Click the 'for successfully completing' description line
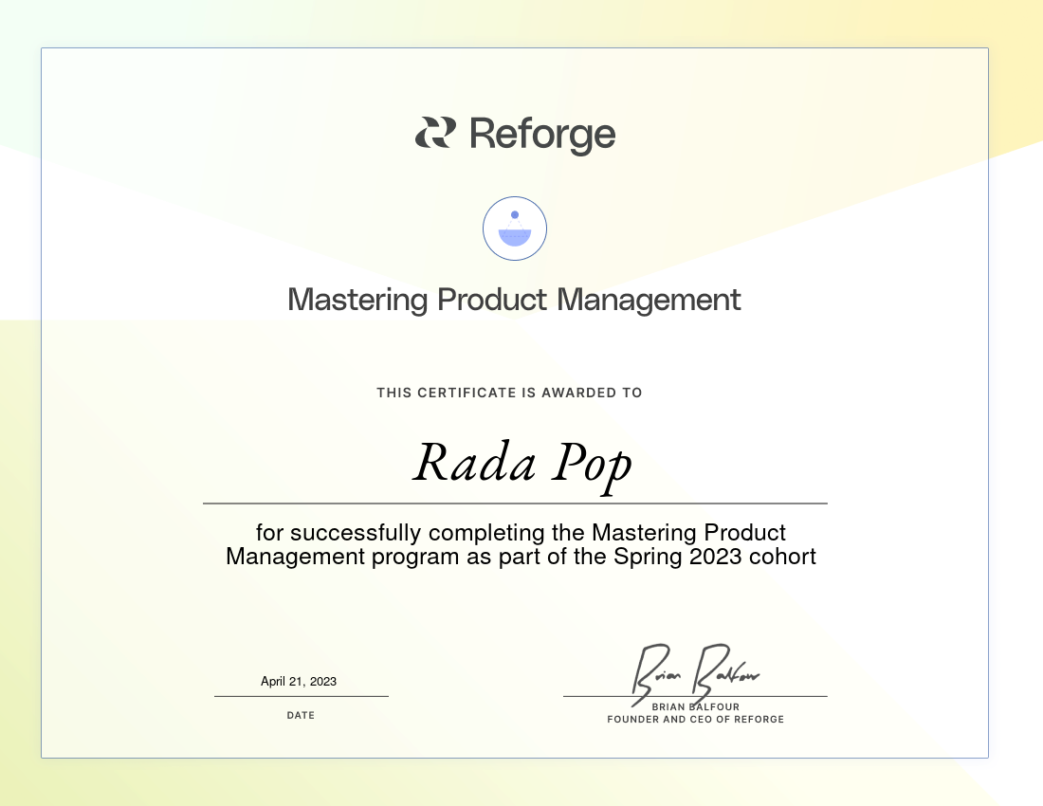Screen dimensions: 1043x806 (x=521, y=532)
